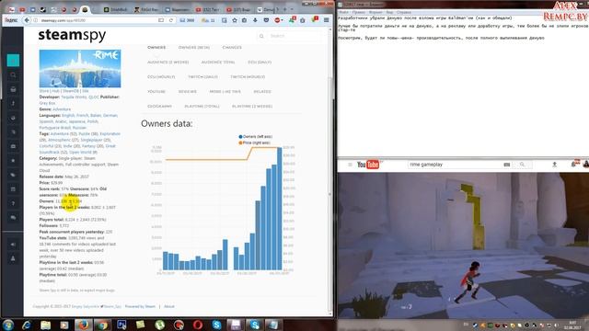
Task: Go back with the Firefox back arrow
Action: pyautogui.click(x=27, y=20)
